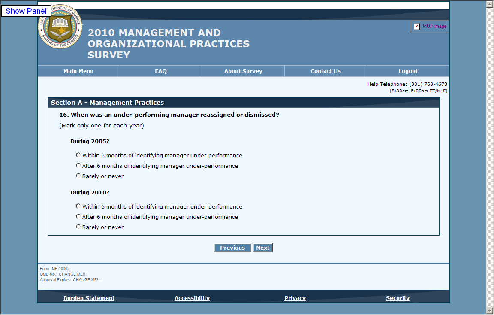494x315 pixels.
Task: Open the FAQ navigation item
Action: 161,71
